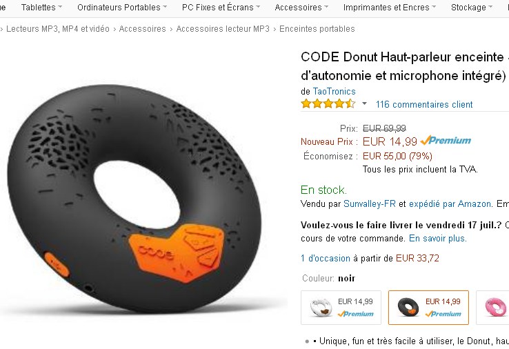Open the Tablettes dropdown menu
The width and height of the screenshot is (509, 349).
41,7
